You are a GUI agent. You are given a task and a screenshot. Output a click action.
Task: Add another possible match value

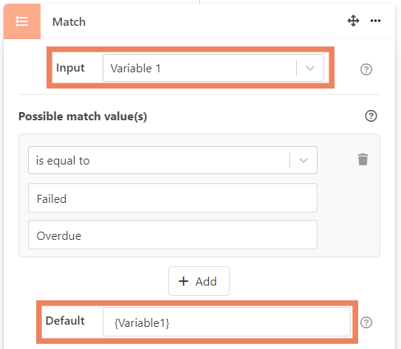tap(199, 281)
